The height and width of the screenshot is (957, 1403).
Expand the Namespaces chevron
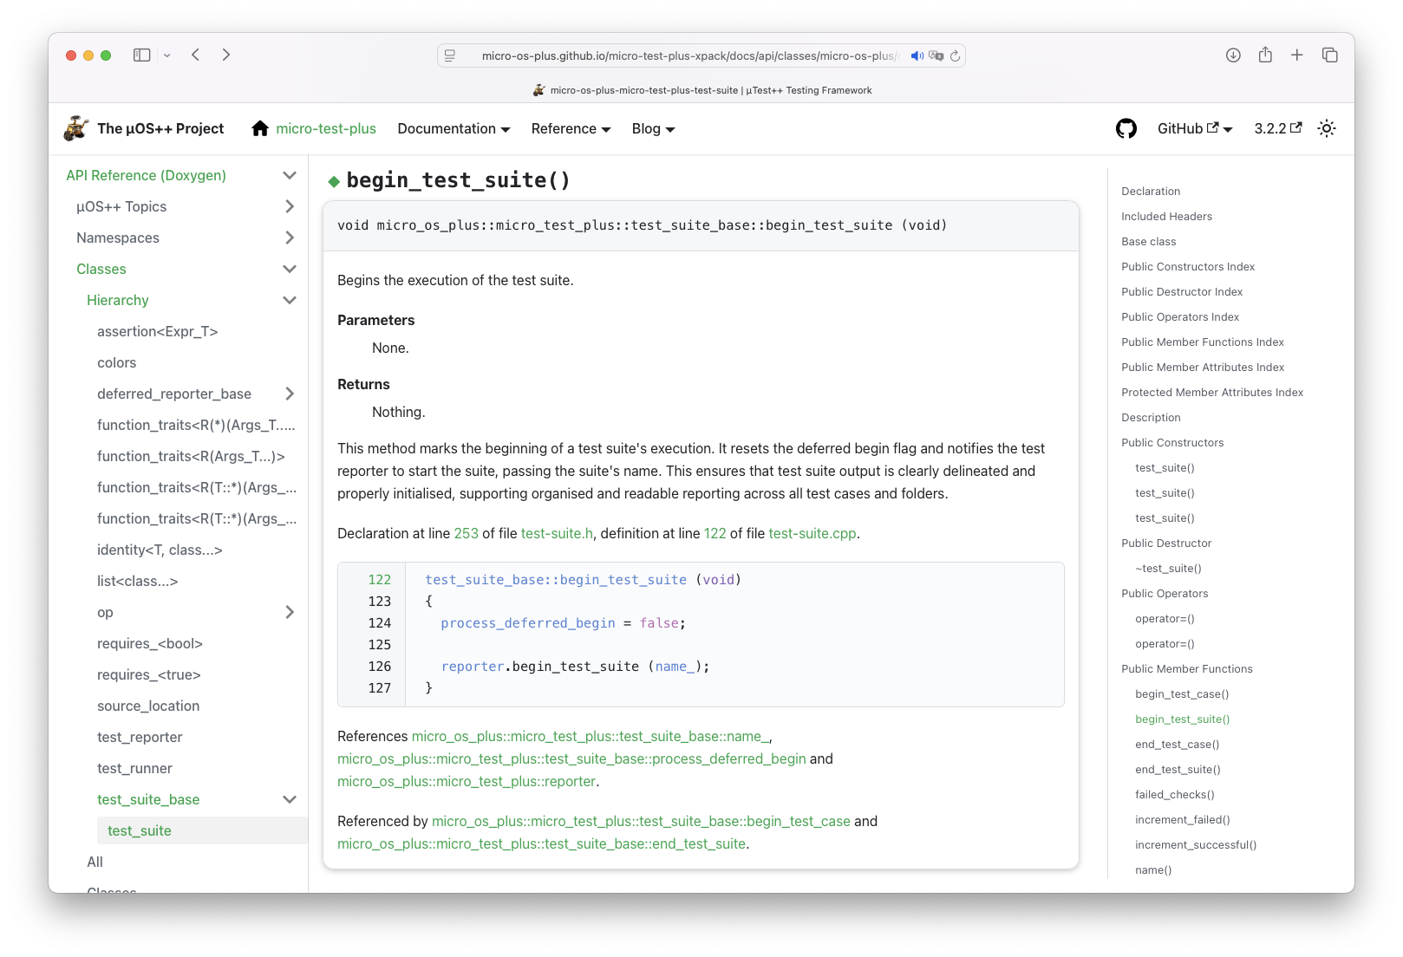(x=290, y=238)
